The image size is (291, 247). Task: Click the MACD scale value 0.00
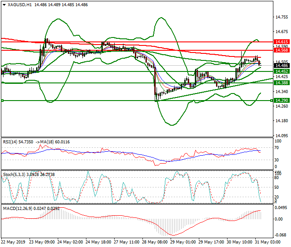tap(279, 219)
